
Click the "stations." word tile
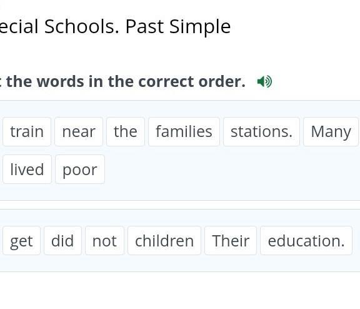point(261,131)
